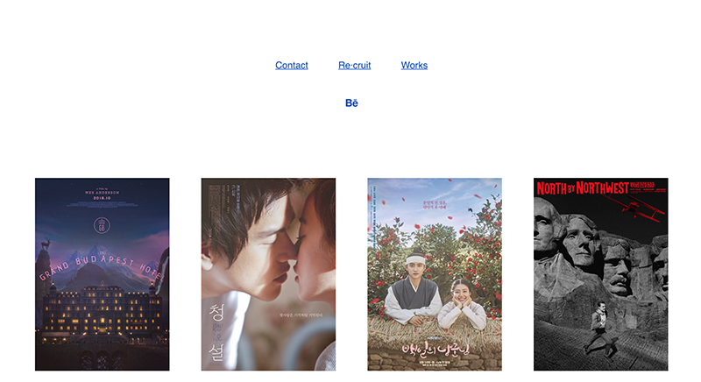Open the Works link
The image size is (701, 382).
414,65
